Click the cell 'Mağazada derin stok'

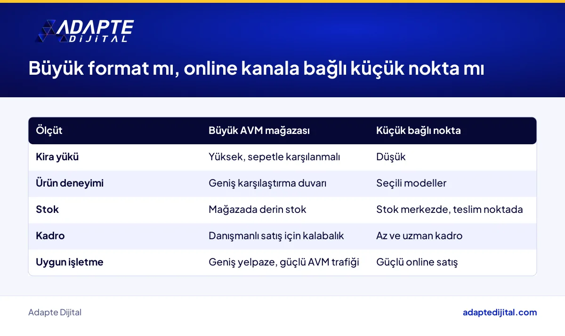257,210
